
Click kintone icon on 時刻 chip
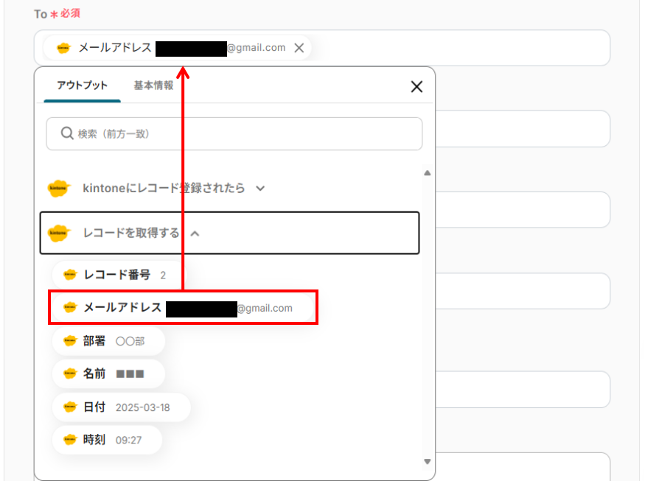tap(70, 440)
